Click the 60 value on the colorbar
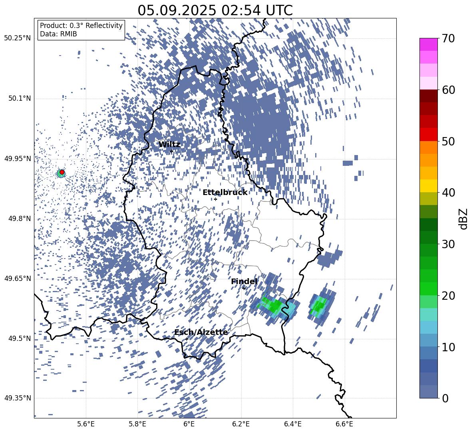This screenshot has height=432, width=473. tap(448, 90)
